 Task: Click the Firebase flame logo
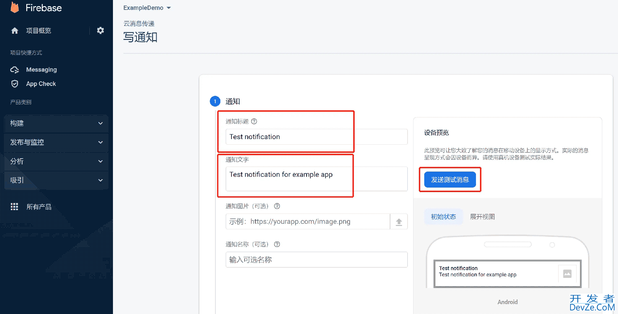click(x=15, y=7)
